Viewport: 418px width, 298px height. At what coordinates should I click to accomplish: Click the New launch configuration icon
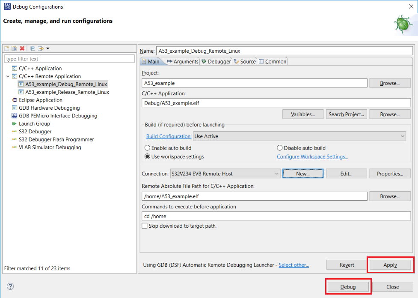pos(7,48)
